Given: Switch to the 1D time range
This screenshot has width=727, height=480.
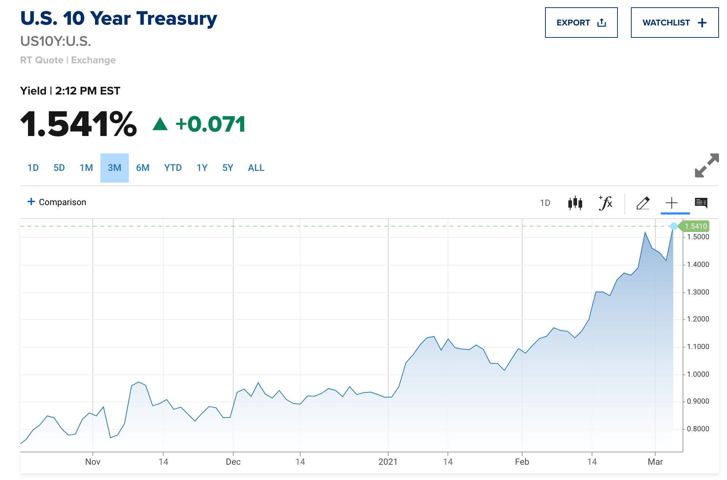Looking at the screenshot, I should [x=33, y=168].
